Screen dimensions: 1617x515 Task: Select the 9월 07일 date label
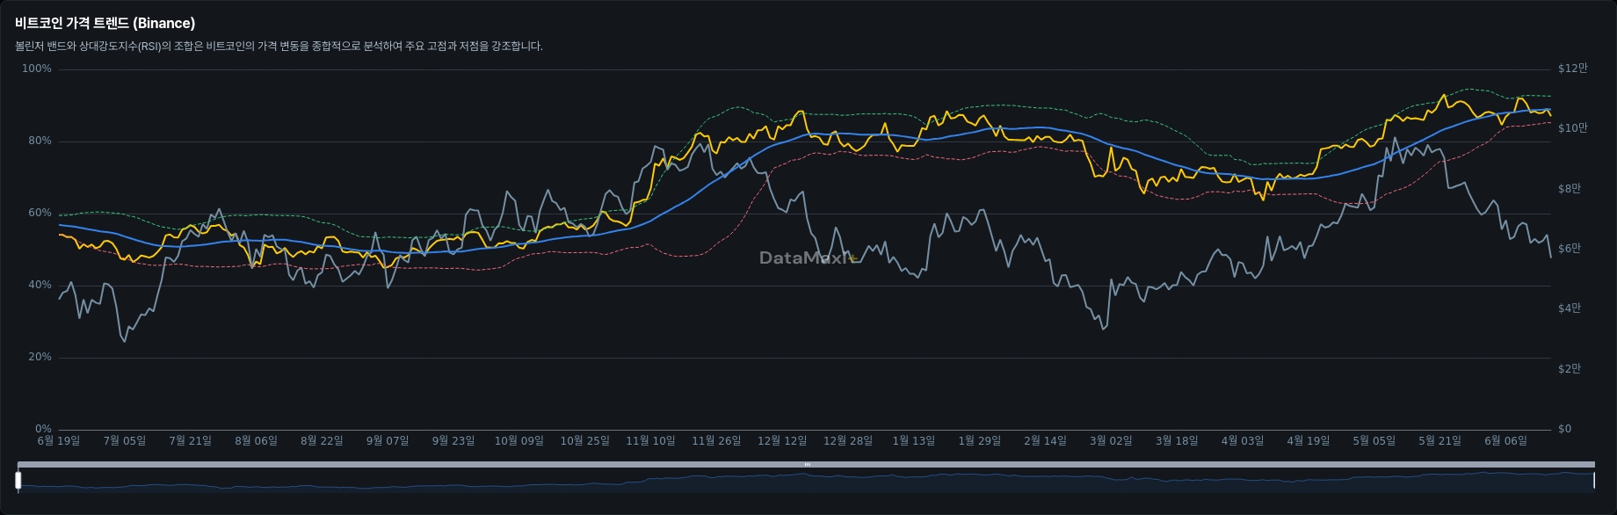387,440
